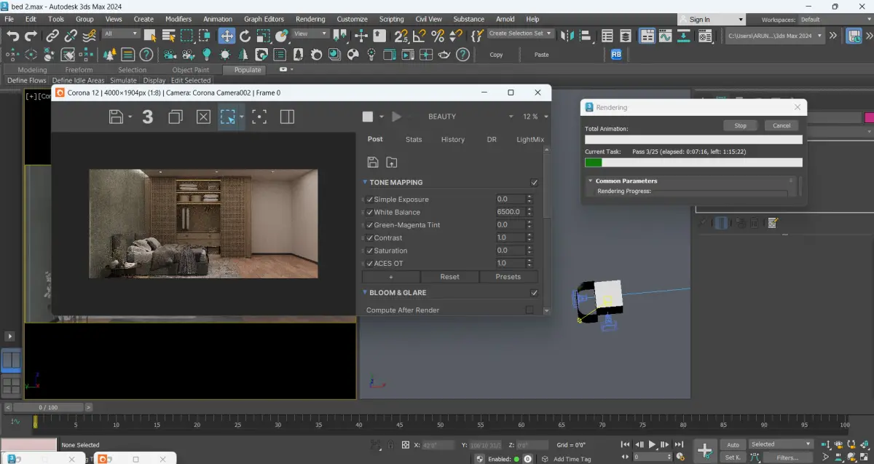Click the White Balance value field
The width and height of the screenshot is (874, 464).
click(509, 212)
